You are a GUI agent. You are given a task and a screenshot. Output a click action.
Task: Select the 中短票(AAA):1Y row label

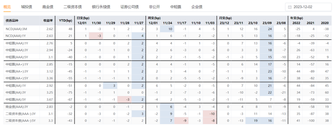point(16,43)
